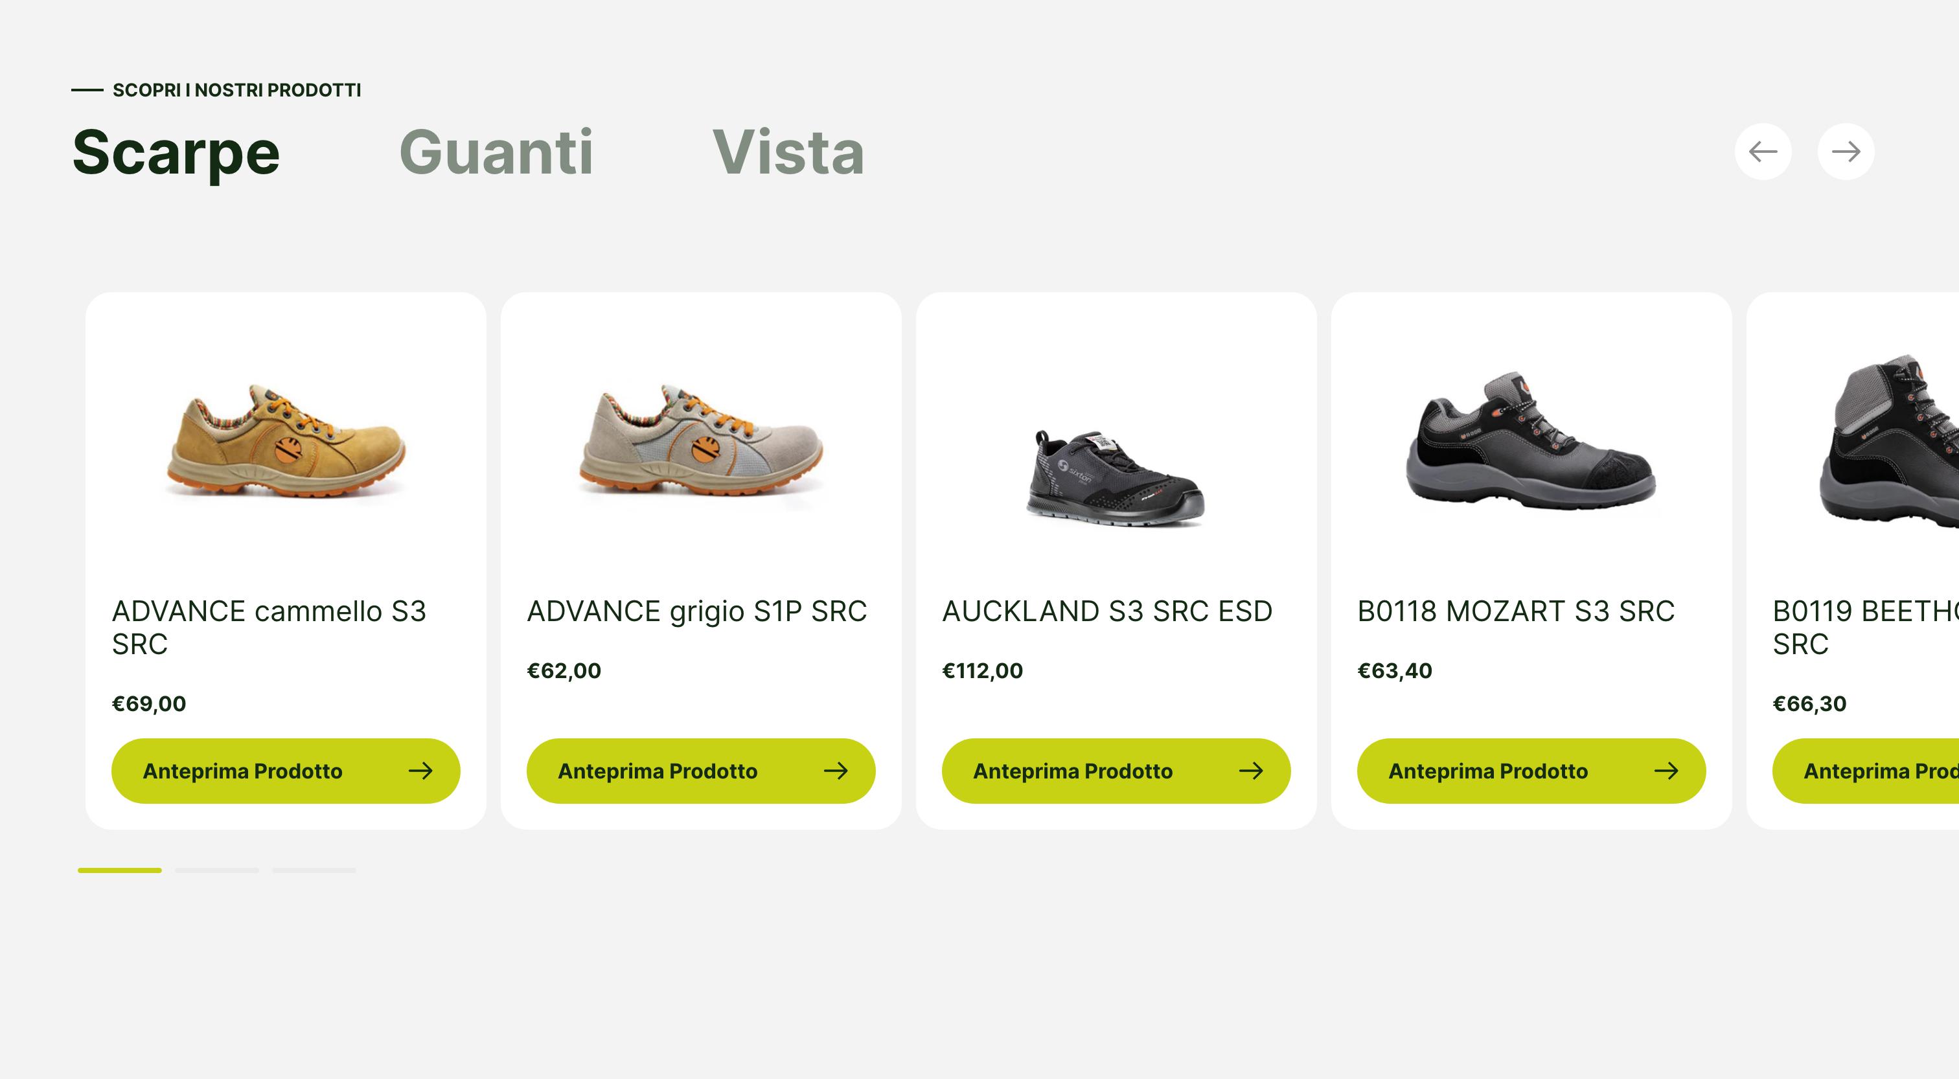
Task: Select the Scarpe category tab
Action: pyautogui.click(x=176, y=152)
